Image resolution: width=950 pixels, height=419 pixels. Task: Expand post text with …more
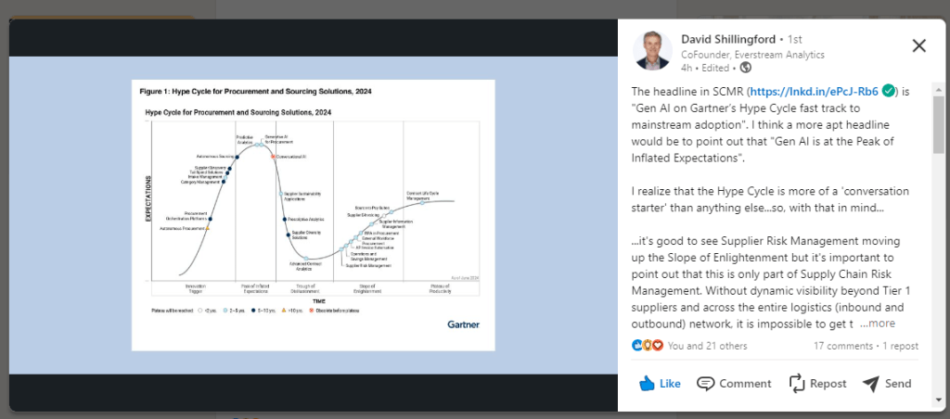[x=878, y=324]
